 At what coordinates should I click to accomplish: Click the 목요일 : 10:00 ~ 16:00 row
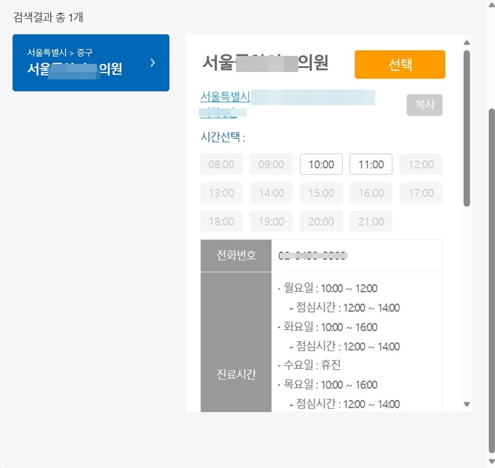point(327,384)
